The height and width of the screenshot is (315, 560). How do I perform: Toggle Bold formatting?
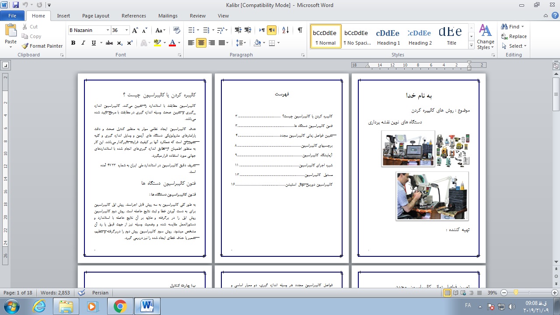click(73, 43)
